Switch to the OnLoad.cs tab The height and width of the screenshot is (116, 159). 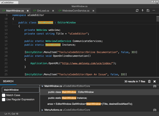pos(43,11)
